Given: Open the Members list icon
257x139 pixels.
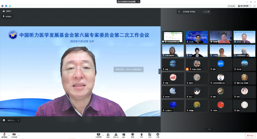Looking at the screenshot, I should (116, 134).
